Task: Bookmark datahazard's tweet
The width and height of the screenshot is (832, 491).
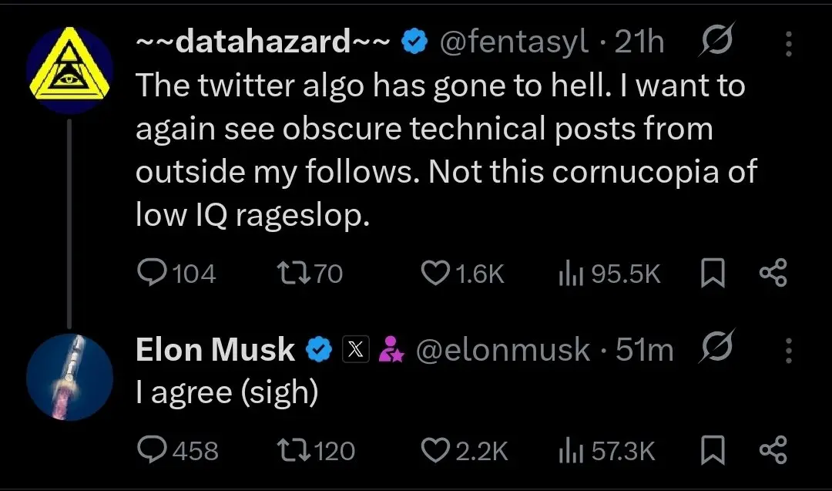Action: click(713, 274)
